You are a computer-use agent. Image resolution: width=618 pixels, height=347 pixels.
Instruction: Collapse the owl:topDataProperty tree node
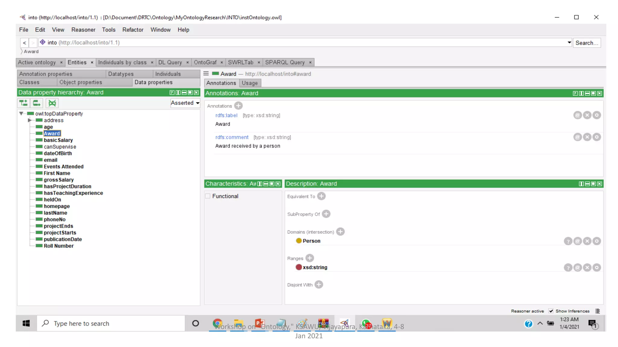click(21, 114)
